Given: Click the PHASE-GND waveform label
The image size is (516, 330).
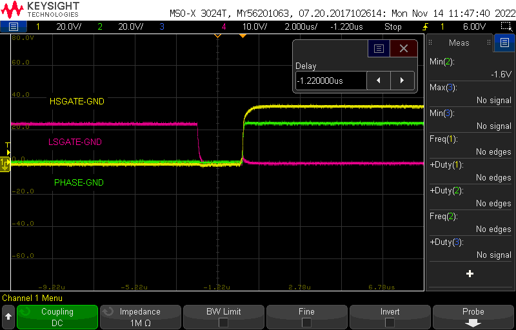Looking at the screenshot, I should [79, 182].
